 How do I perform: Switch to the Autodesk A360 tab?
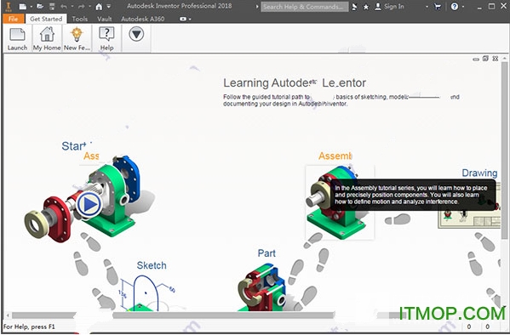[142, 19]
